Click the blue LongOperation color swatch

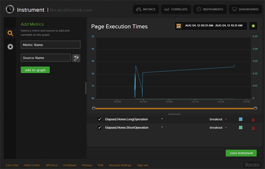pyautogui.click(x=241, y=119)
